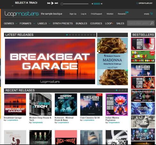Open COURSES menu item
156x145 pixels.
[x=96, y=24]
